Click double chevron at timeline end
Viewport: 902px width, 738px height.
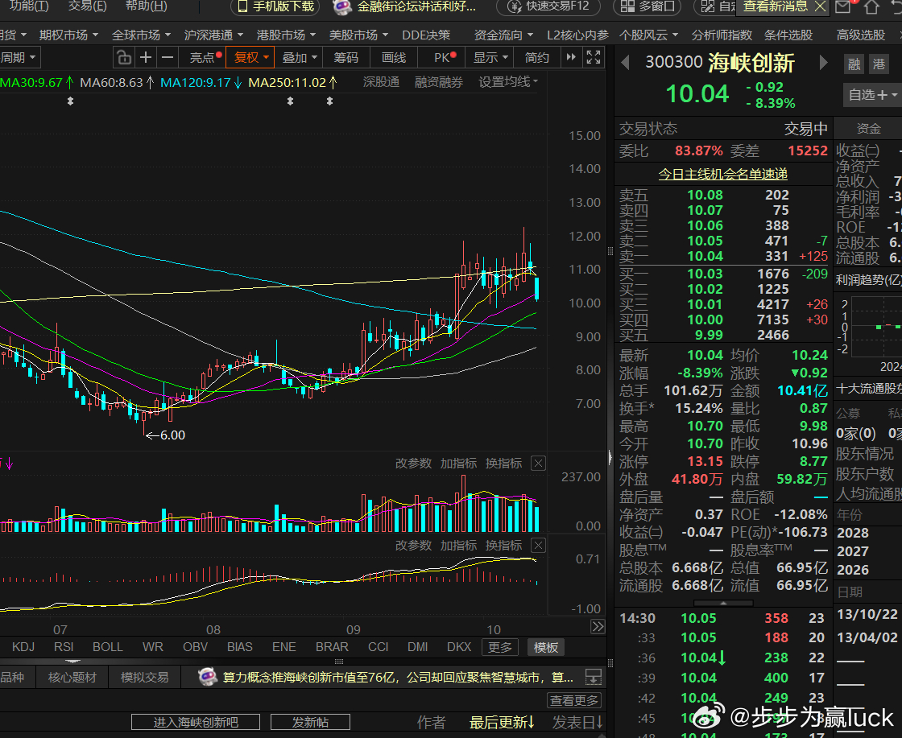point(598,626)
